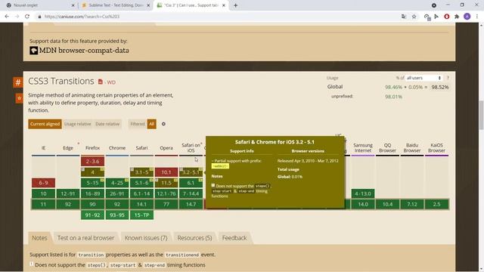
Task: Open the extensions puzzle icon
Action: [457, 17]
